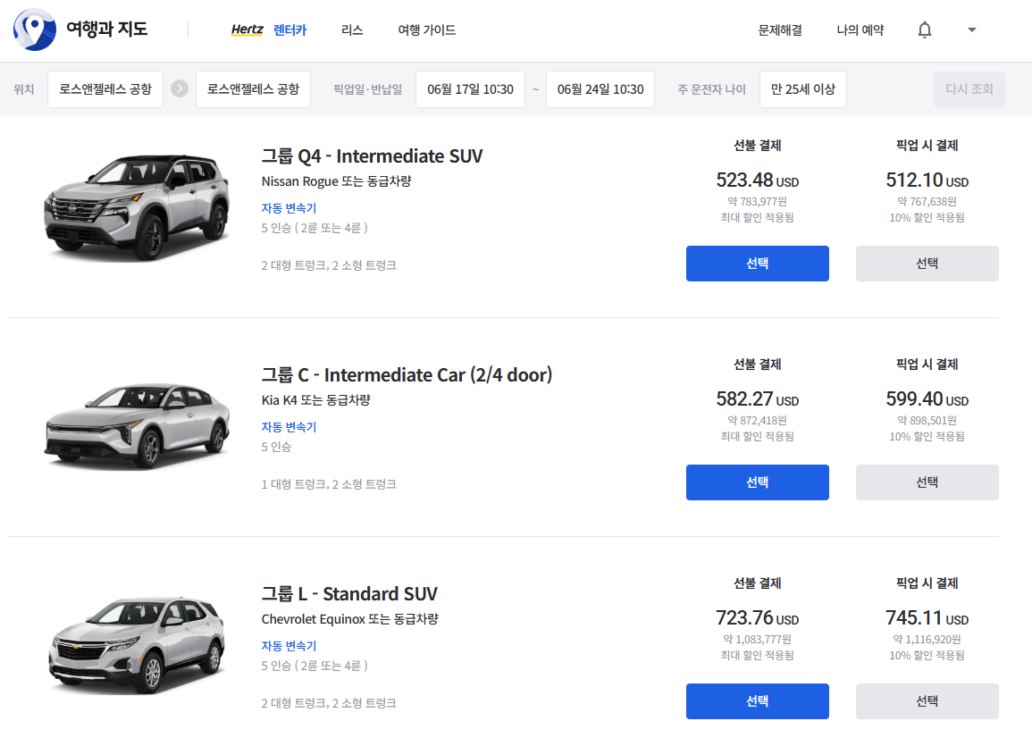
Task: Select pickup location 로스앤젤레스 공항 field
Action: point(105,89)
